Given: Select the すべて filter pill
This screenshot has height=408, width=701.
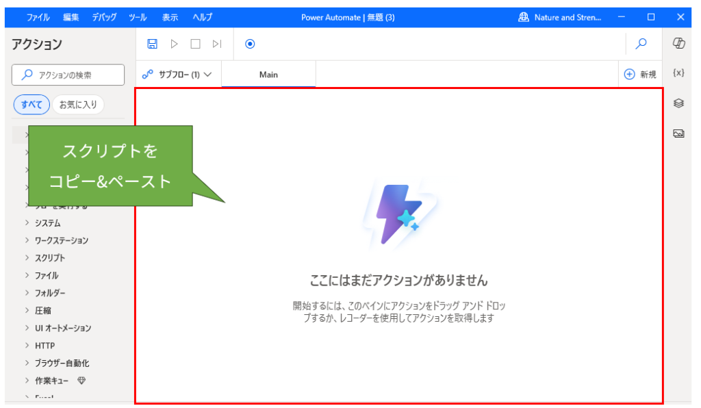Looking at the screenshot, I should 31,104.
